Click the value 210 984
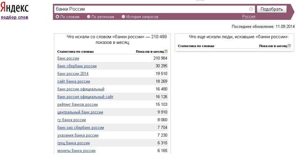Screen dimensions: 296x154 (x=160, y=58)
